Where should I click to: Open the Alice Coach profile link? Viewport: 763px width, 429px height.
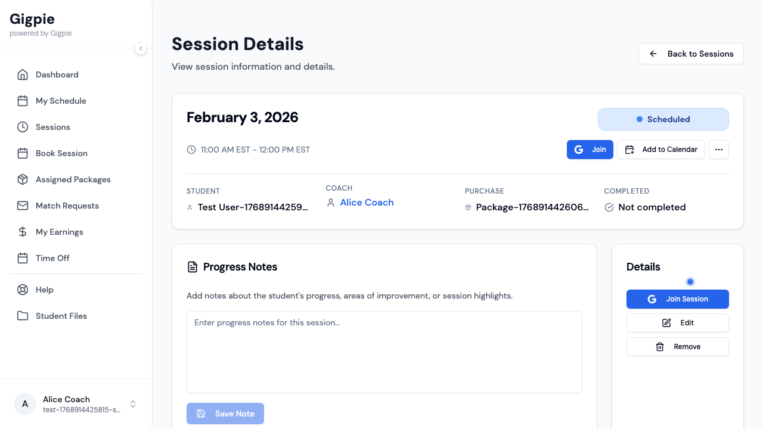(x=367, y=203)
